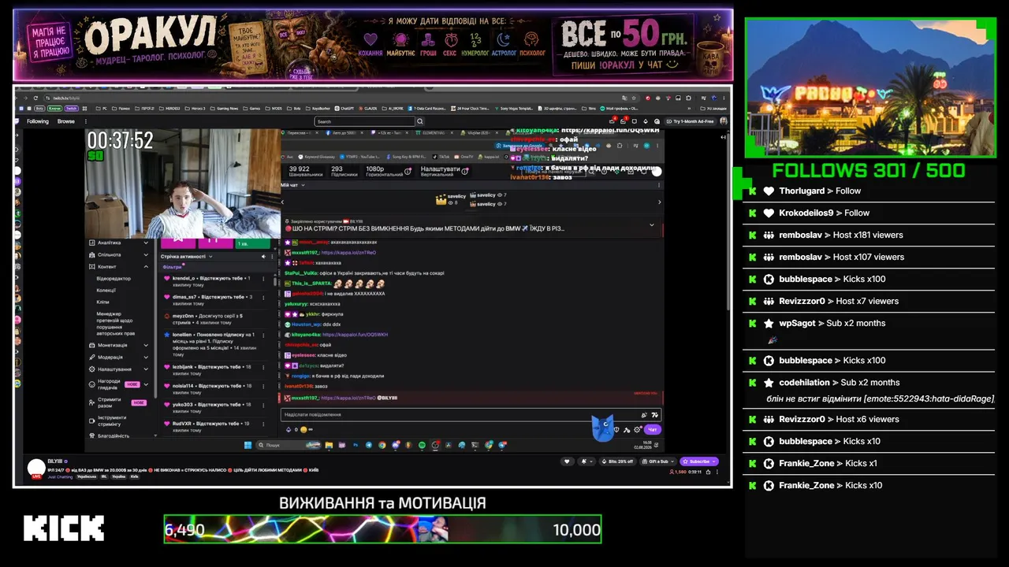The height and width of the screenshot is (567, 1009).
Task: Focus the Twitch Search field
Action: click(364, 121)
